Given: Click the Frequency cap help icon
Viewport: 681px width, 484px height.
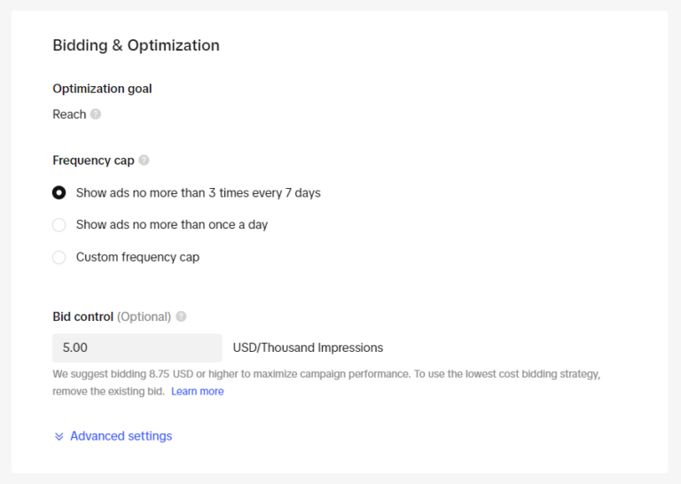Looking at the screenshot, I should point(144,160).
